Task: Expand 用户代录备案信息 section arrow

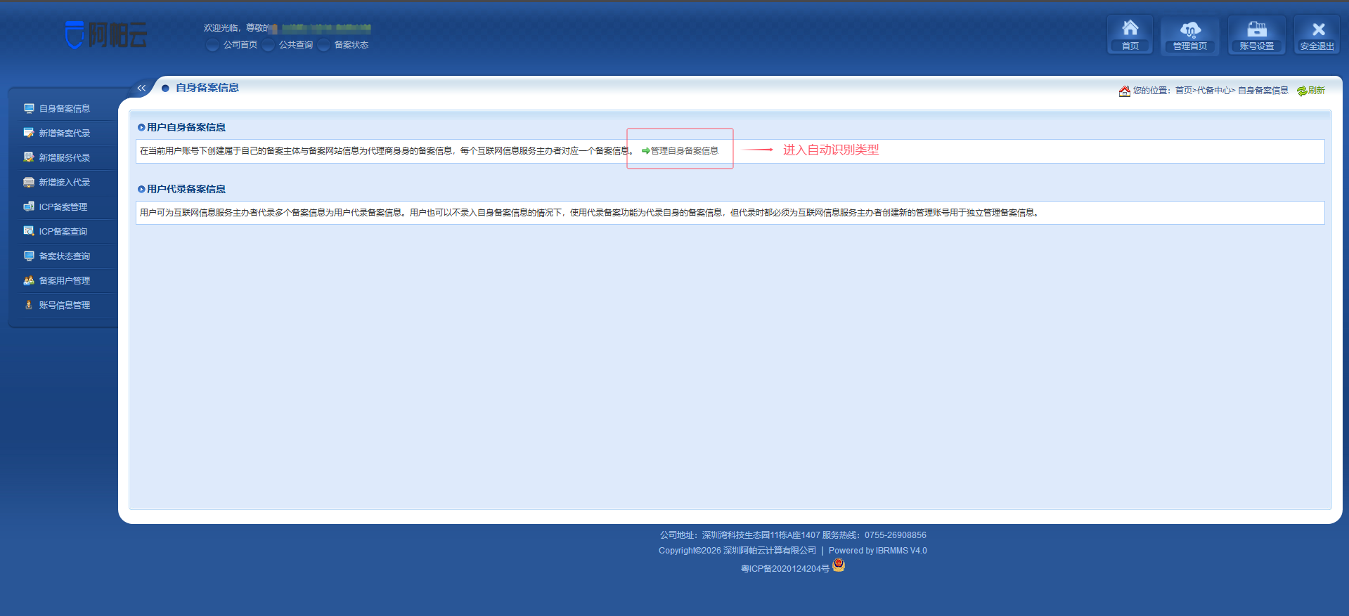Action: pyautogui.click(x=141, y=189)
